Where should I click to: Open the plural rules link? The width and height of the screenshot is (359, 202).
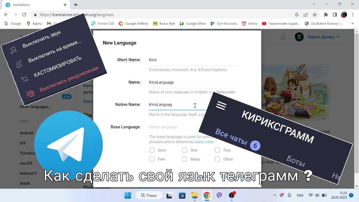204,142
